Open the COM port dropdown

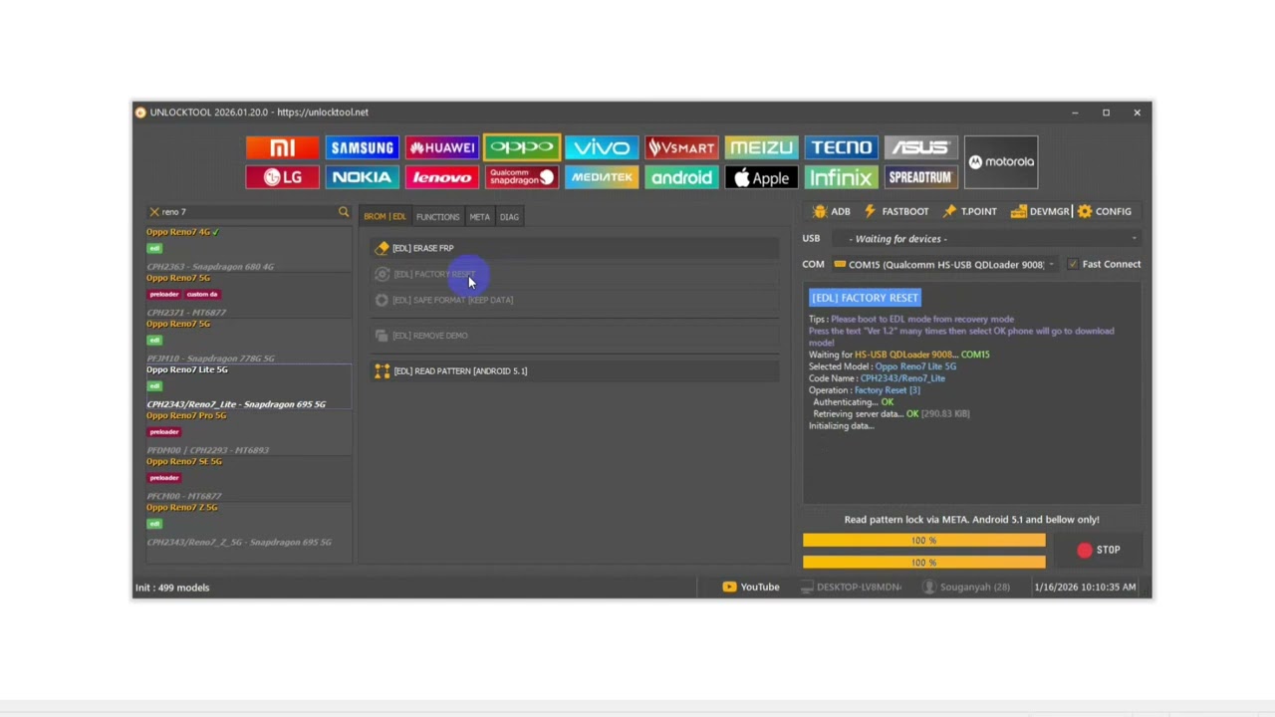click(945, 264)
